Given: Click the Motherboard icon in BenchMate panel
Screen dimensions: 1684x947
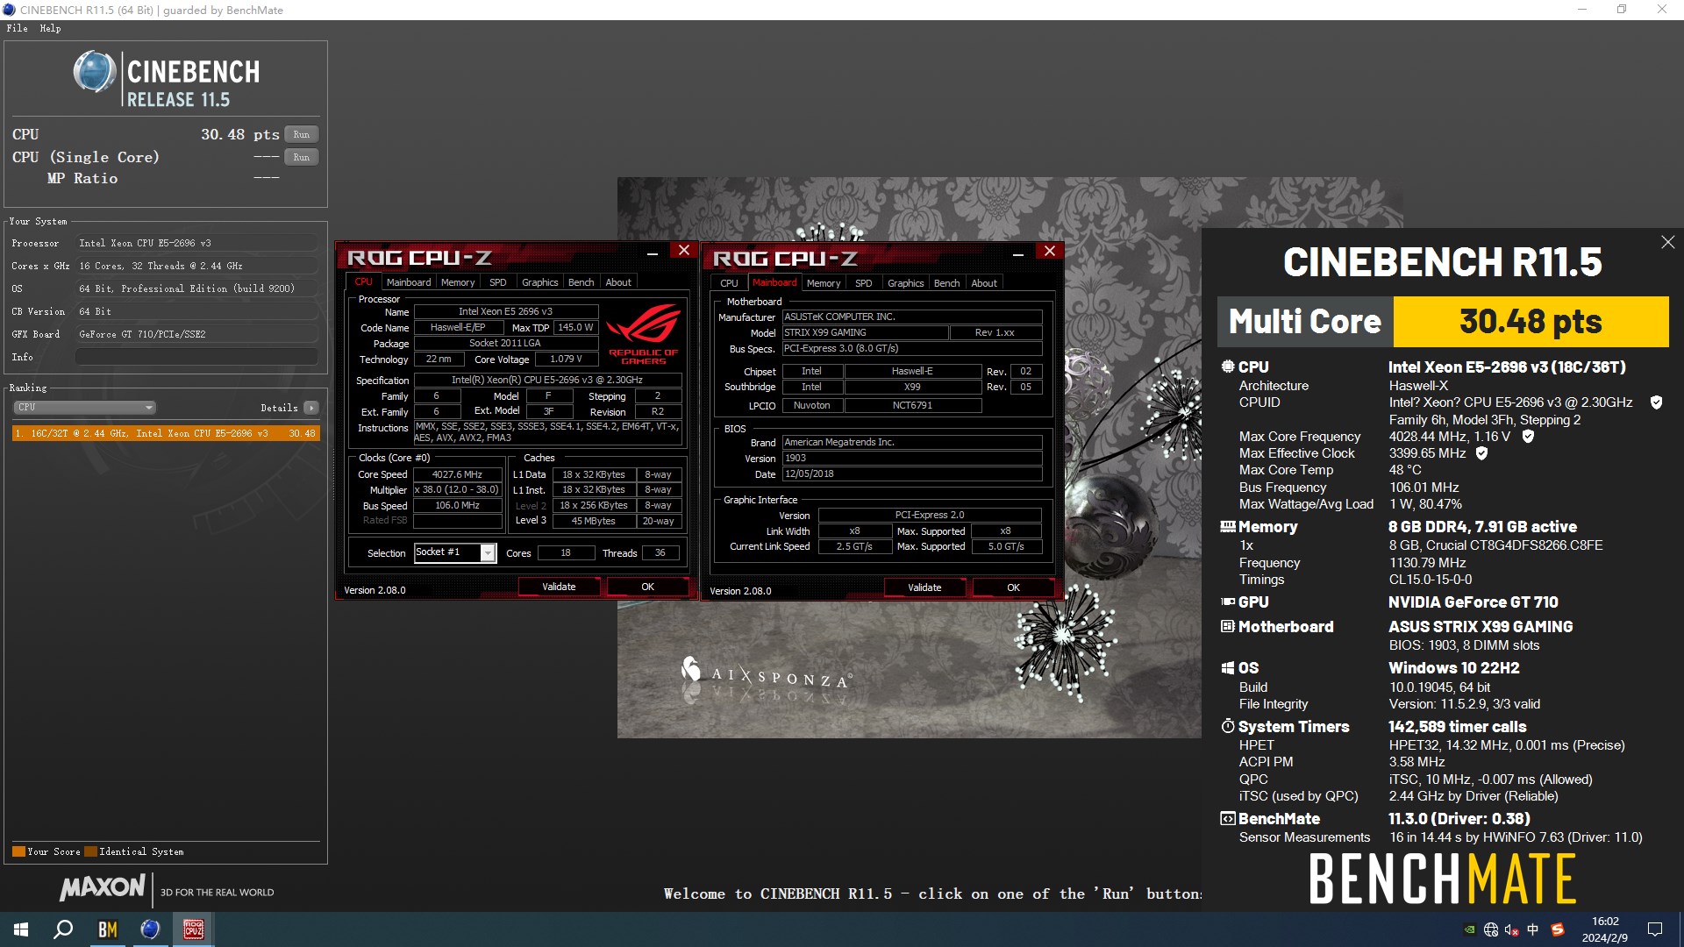Looking at the screenshot, I should coord(1228,626).
